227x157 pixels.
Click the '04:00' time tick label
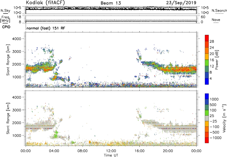(54, 151)
